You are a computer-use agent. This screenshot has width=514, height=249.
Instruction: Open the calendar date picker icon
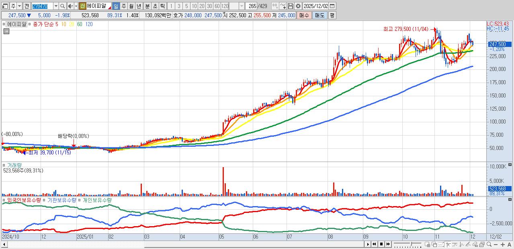(332, 6)
